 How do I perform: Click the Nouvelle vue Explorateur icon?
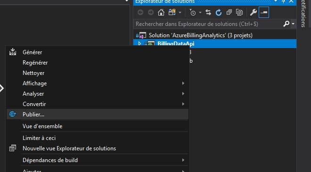tap(13, 148)
